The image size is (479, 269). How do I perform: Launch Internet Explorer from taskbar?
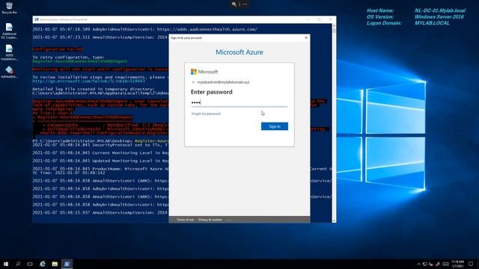click(x=43, y=264)
